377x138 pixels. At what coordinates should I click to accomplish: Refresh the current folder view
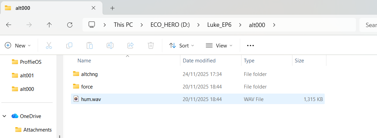[70, 25]
